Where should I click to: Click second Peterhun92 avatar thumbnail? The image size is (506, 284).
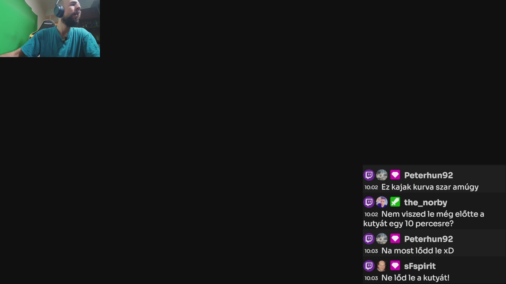pyautogui.click(x=382, y=239)
